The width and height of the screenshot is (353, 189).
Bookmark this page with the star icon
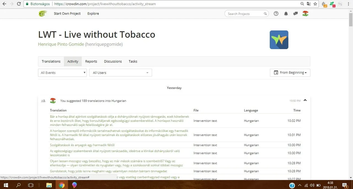pyautogui.click(x=315, y=4)
